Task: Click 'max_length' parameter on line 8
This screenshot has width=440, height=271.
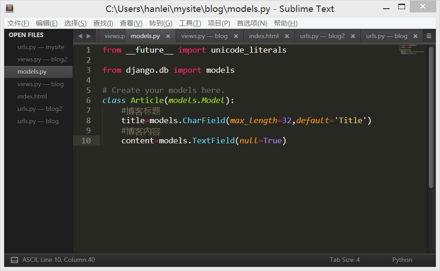Action: (x=253, y=121)
